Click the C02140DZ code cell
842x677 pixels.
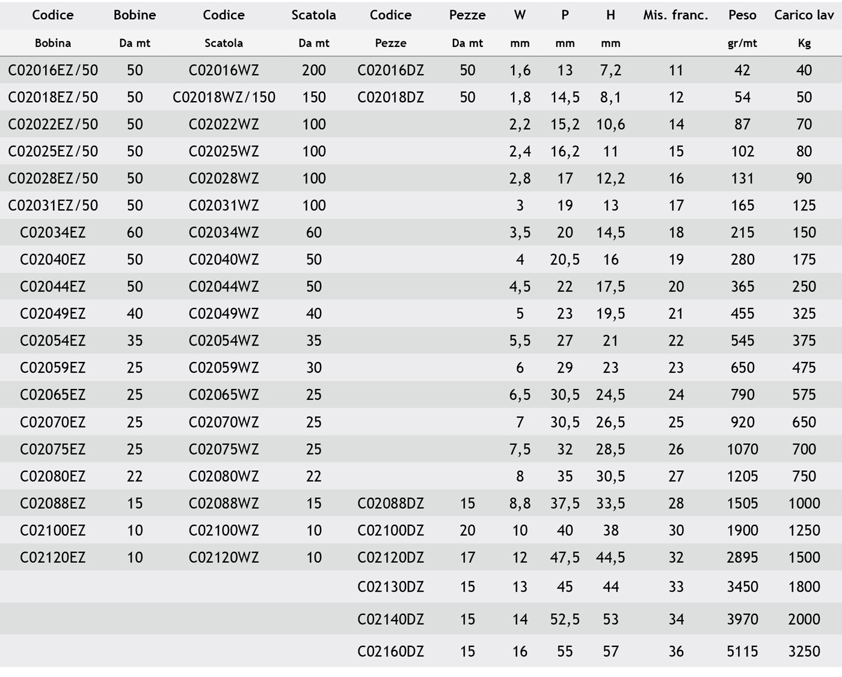tap(390, 619)
